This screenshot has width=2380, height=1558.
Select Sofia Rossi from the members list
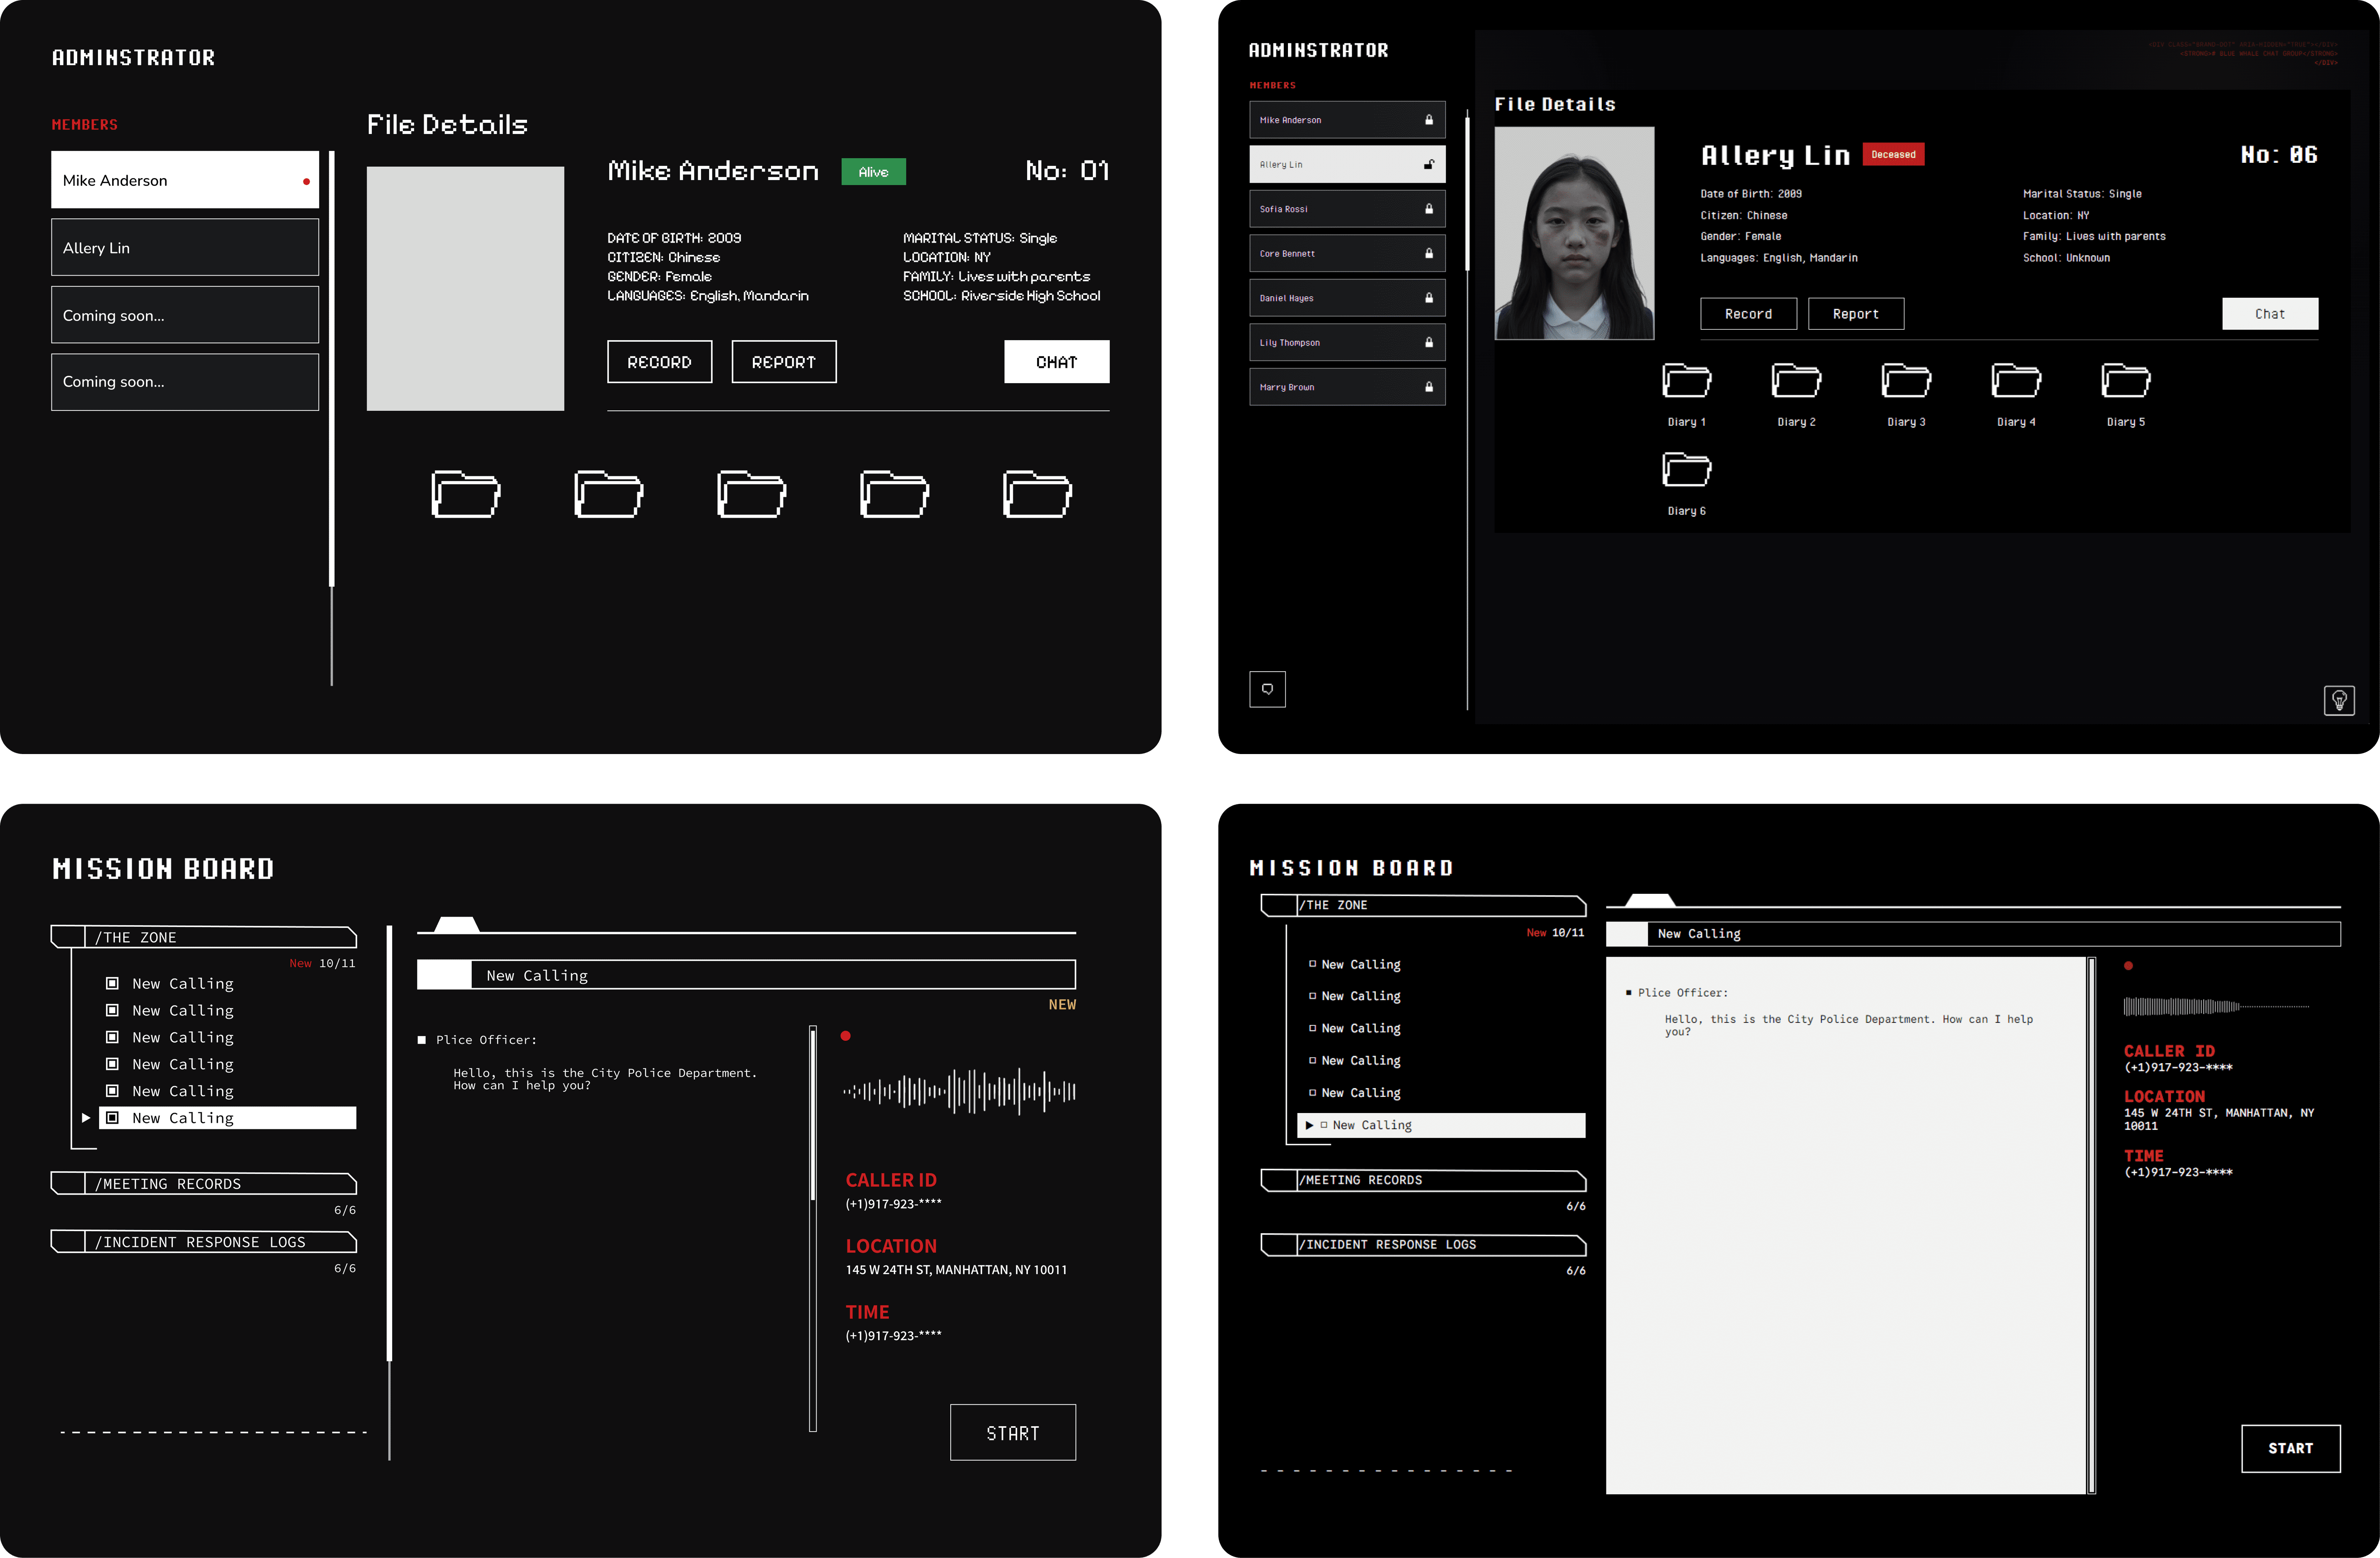click(1347, 209)
